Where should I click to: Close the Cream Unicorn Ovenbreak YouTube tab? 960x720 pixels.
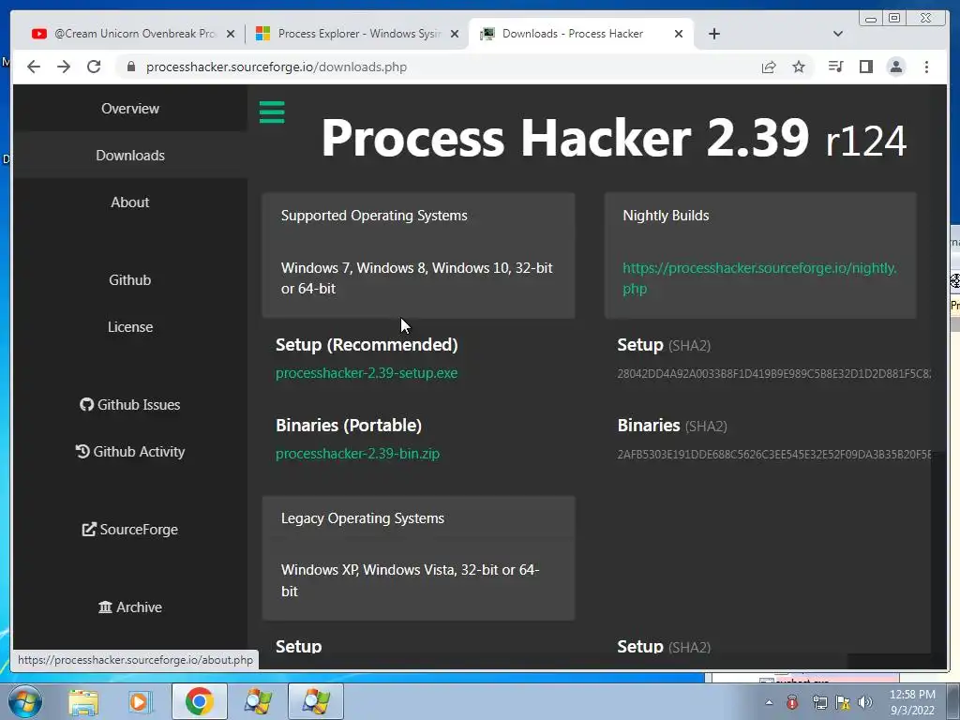tap(231, 34)
